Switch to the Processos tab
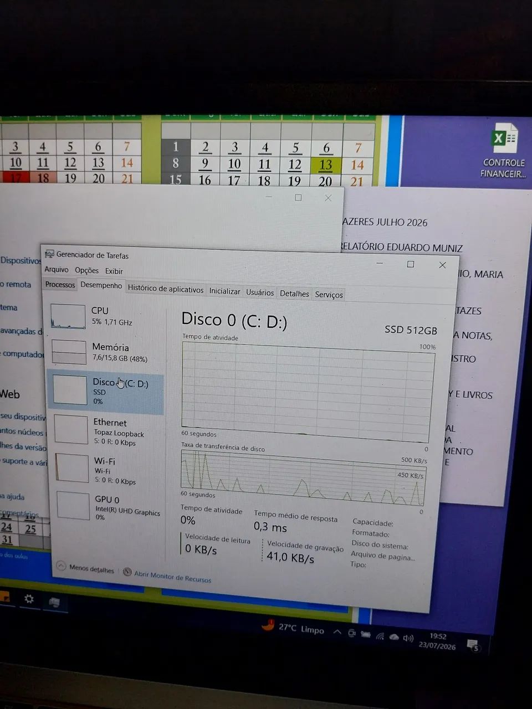Viewport: 532px width, 709px height. click(60, 285)
